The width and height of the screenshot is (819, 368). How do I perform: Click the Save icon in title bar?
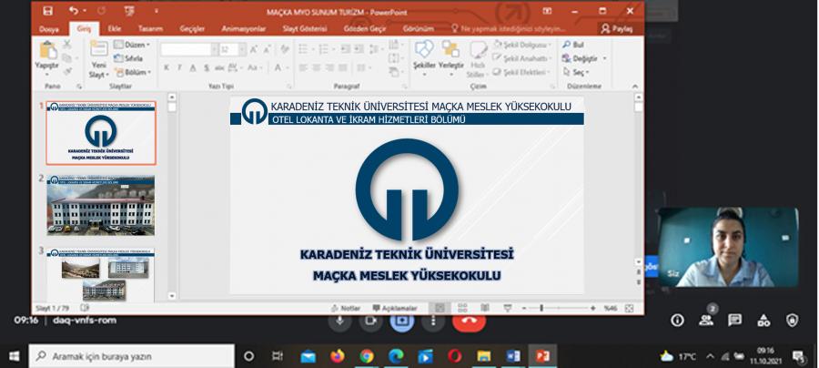(47, 11)
